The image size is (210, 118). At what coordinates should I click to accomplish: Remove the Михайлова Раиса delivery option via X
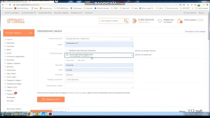click(132, 55)
